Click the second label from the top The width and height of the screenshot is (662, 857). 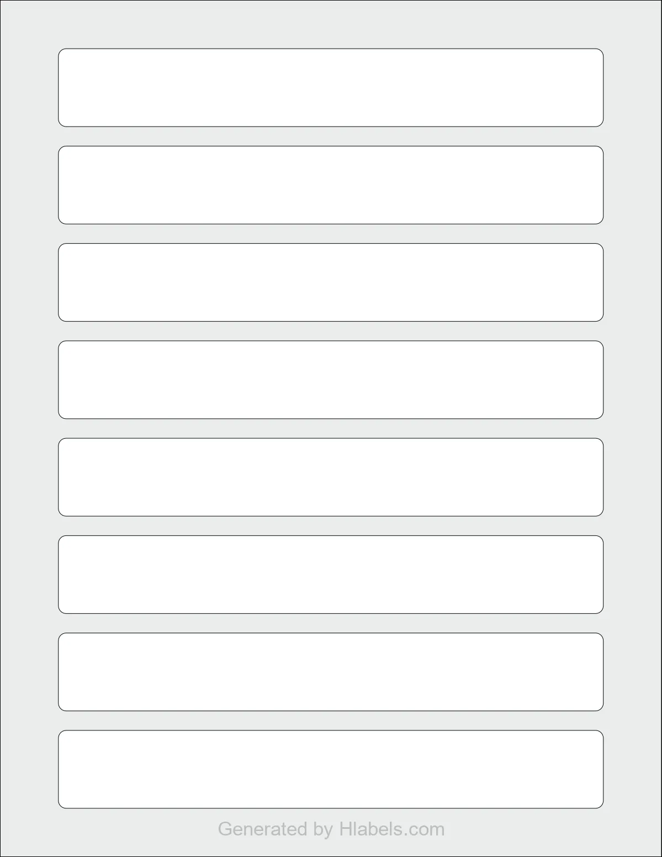click(331, 185)
